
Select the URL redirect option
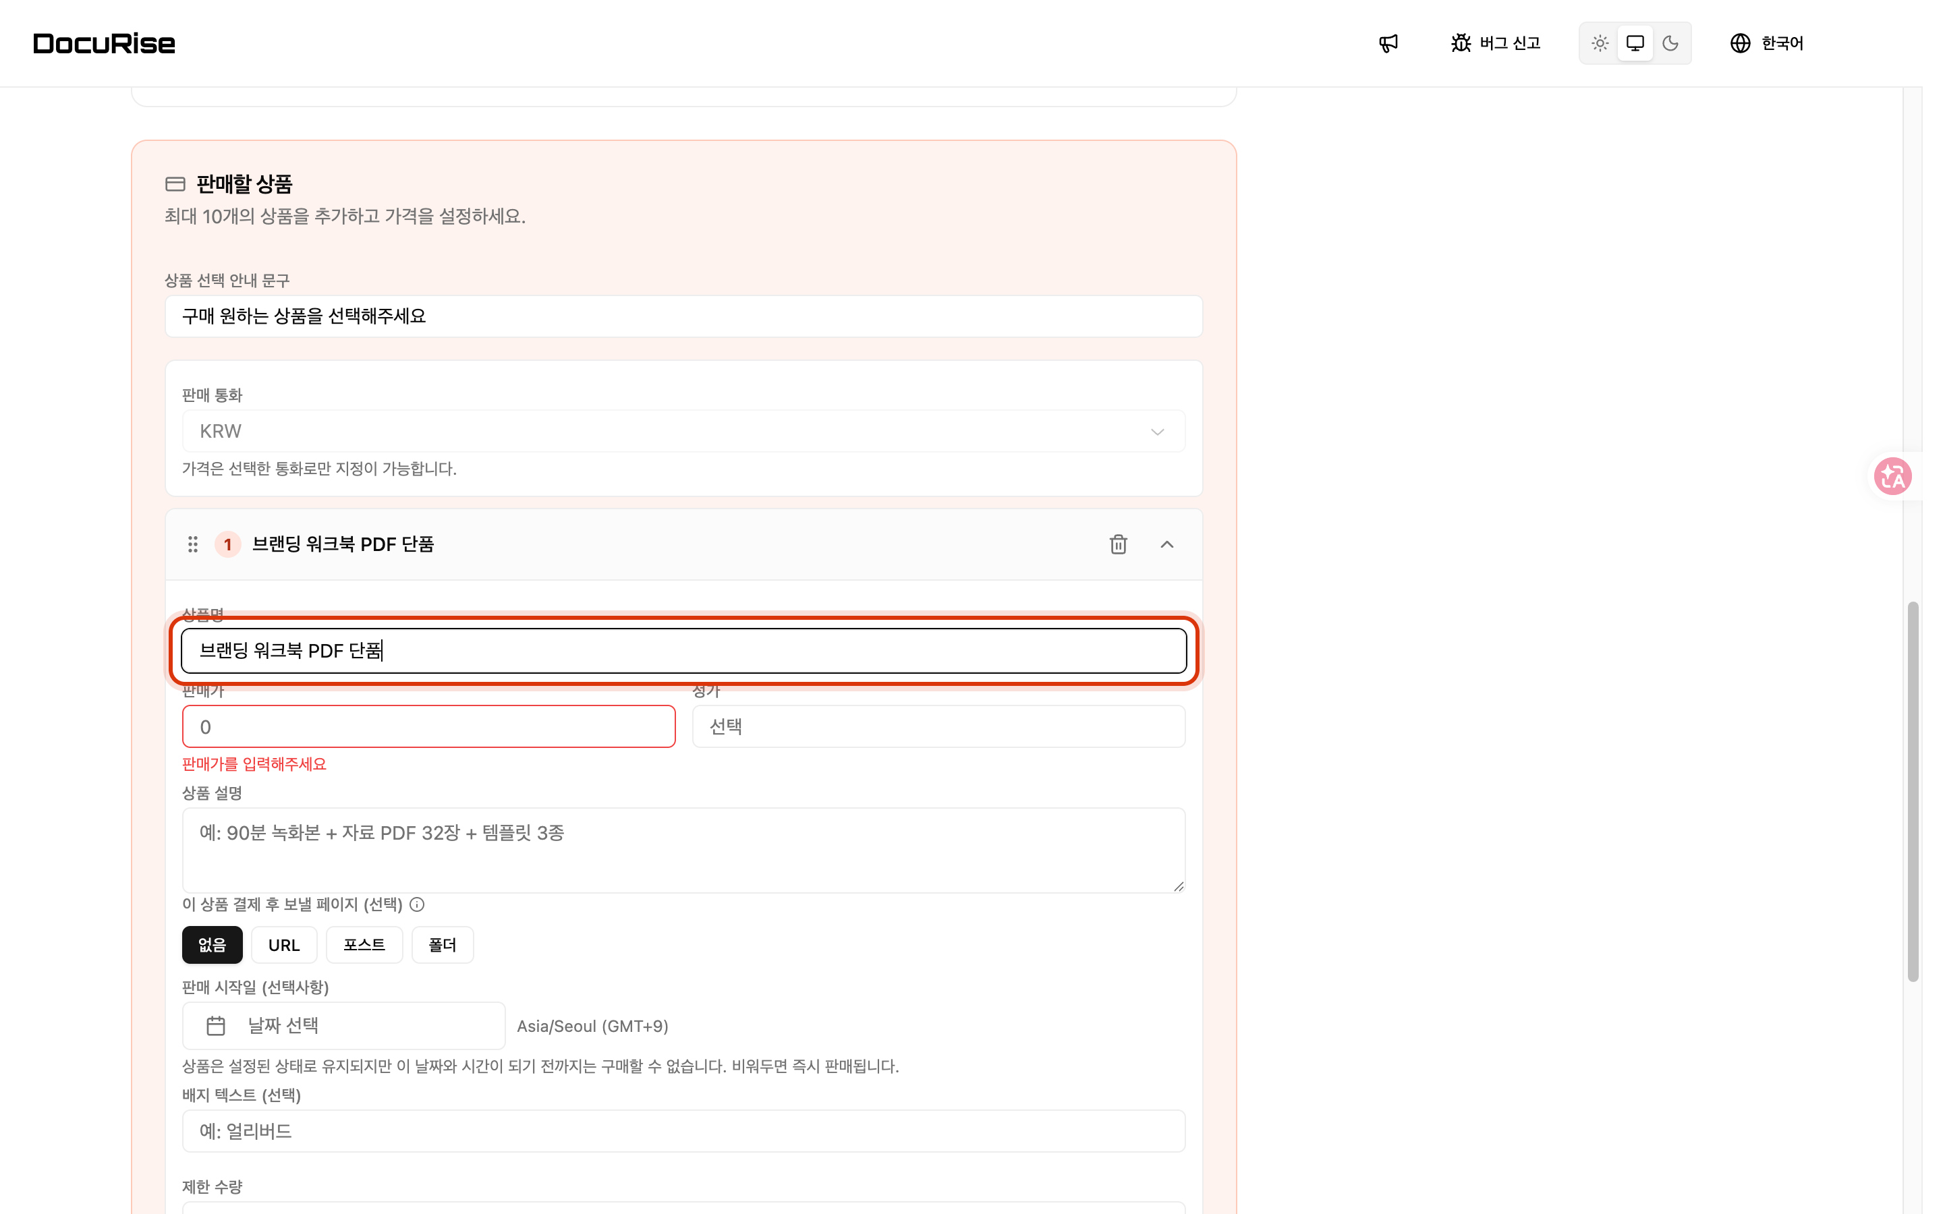coord(283,945)
